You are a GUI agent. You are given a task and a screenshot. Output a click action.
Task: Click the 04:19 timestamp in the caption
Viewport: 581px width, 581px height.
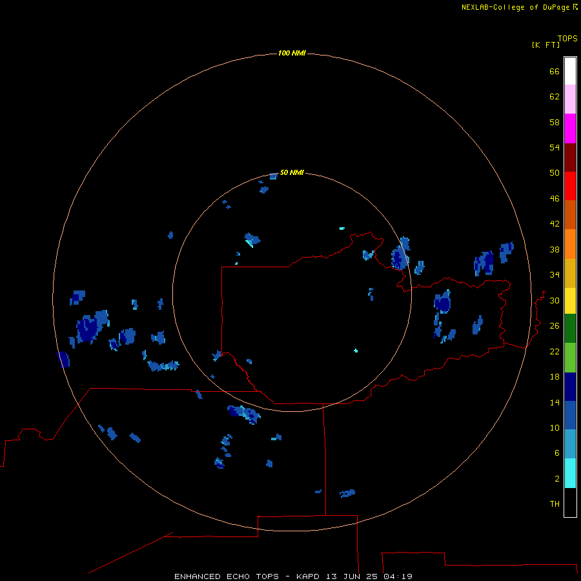[x=398, y=576]
